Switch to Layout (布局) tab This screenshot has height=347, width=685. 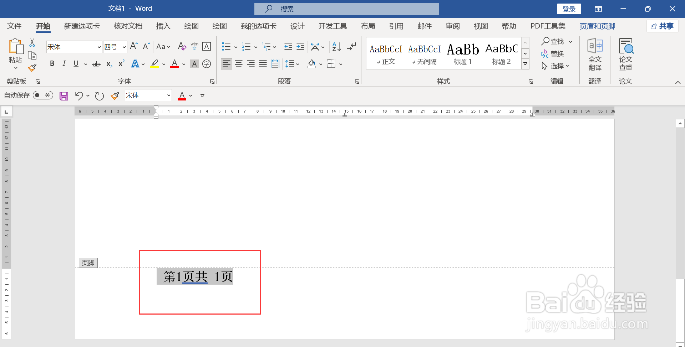pos(368,26)
